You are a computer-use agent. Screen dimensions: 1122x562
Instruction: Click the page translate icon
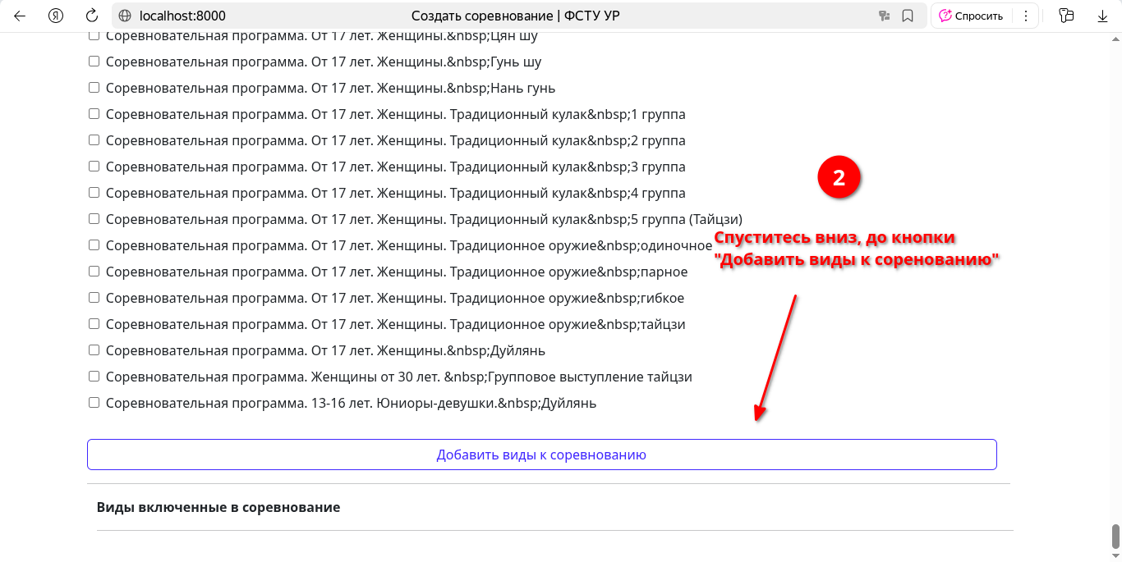pos(885,16)
